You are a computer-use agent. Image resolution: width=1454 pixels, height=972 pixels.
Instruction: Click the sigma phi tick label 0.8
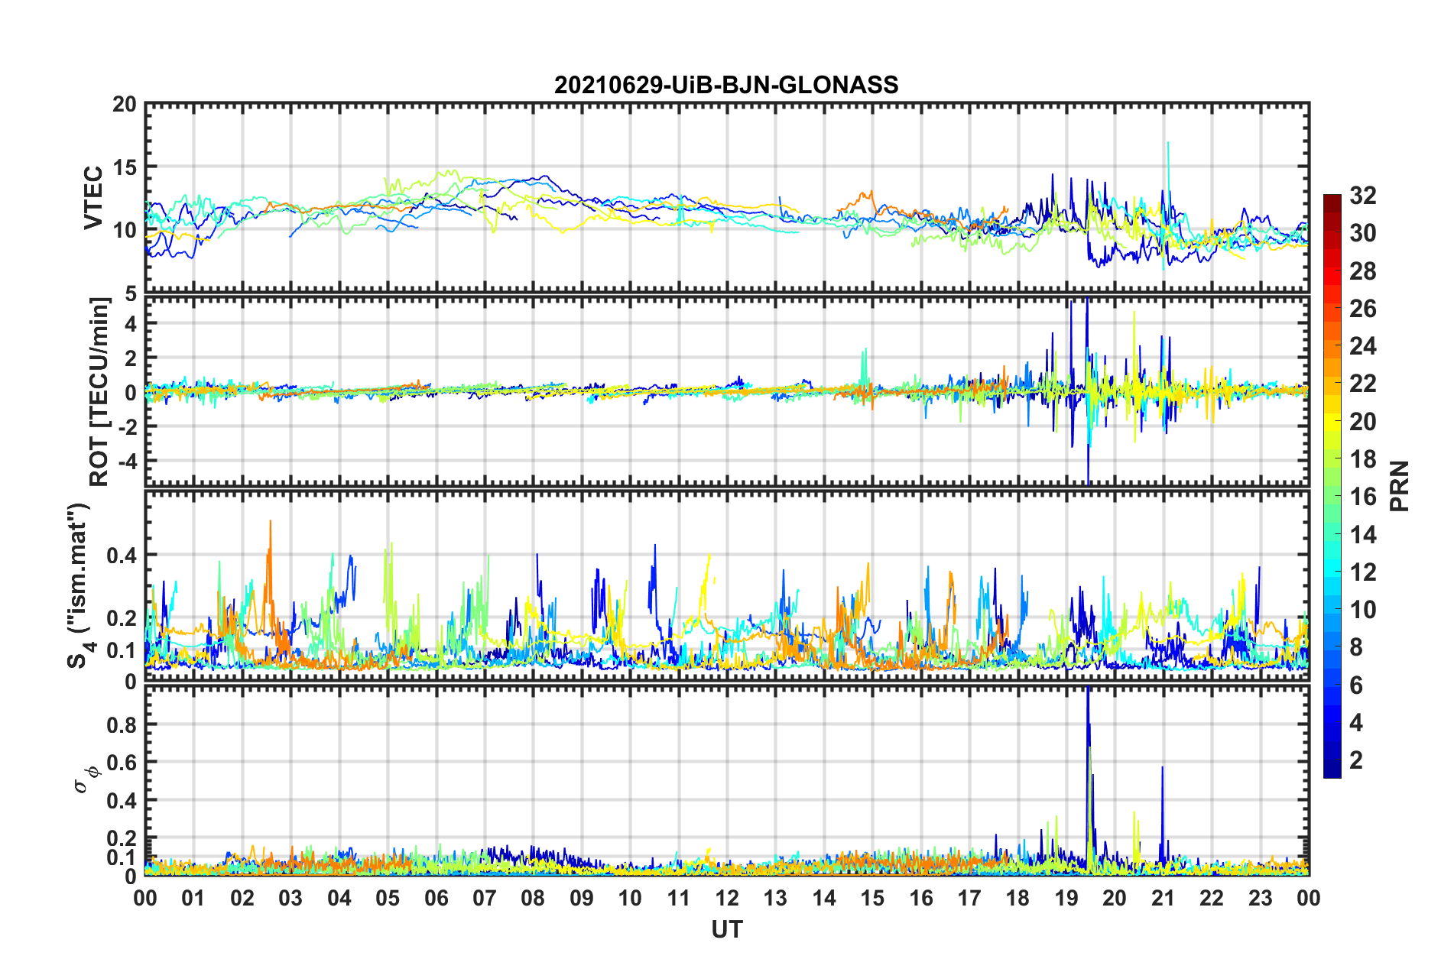pyautogui.click(x=122, y=724)
